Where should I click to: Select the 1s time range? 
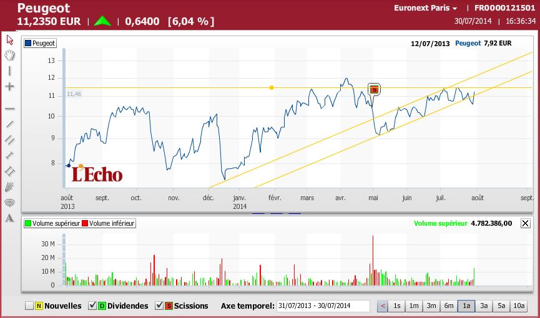tap(397, 306)
